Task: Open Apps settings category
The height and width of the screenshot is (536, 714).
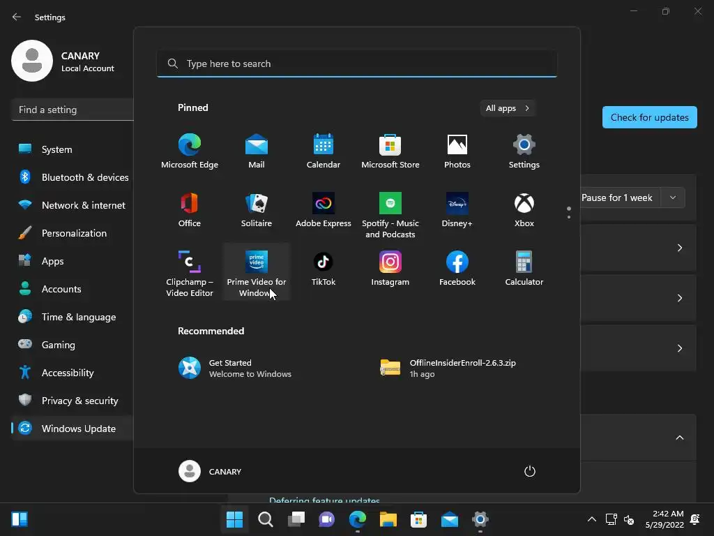Action: coord(72,261)
